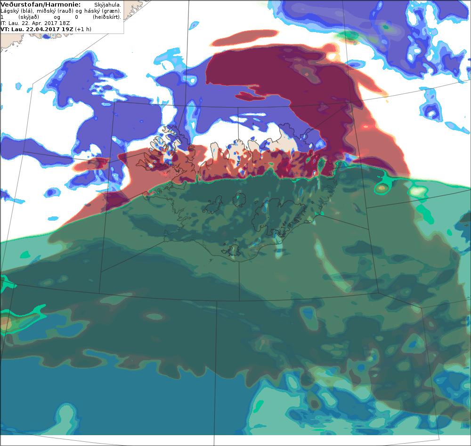This screenshot has width=471, height=446.
Task: Click the "VT: Lau. 22.04.2017 19Z" valid time
Action: pyautogui.click(x=37, y=29)
